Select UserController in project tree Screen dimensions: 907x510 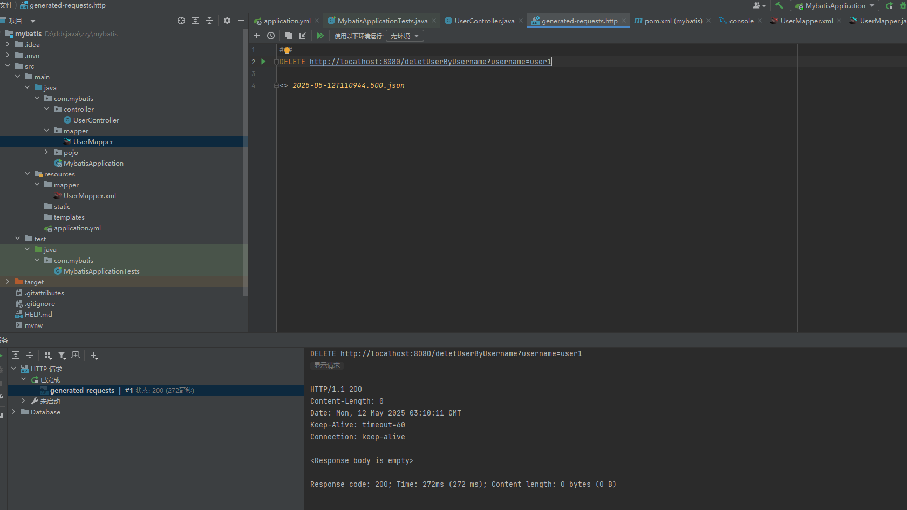coord(96,120)
